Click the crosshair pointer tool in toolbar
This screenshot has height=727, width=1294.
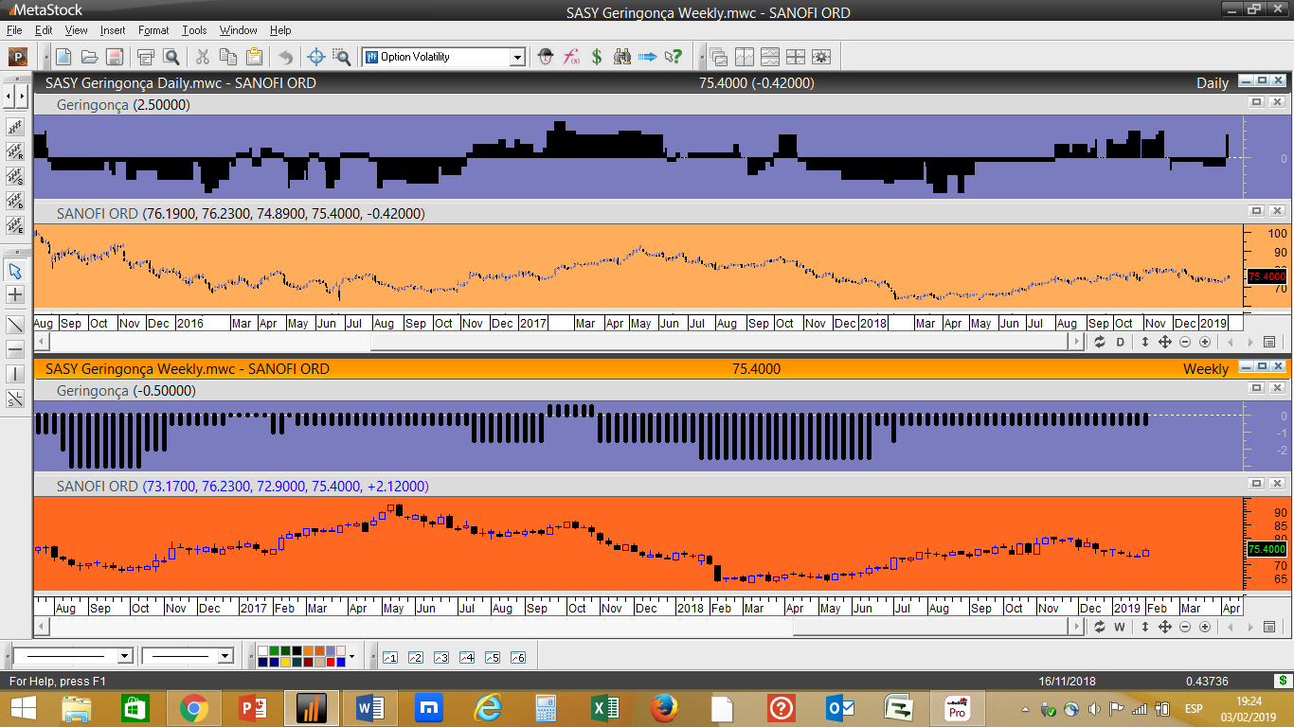click(316, 57)
